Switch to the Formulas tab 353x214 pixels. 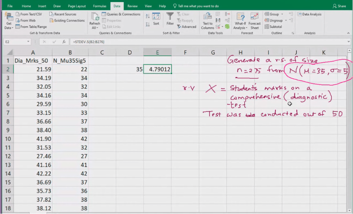click(x=99, y=6)
